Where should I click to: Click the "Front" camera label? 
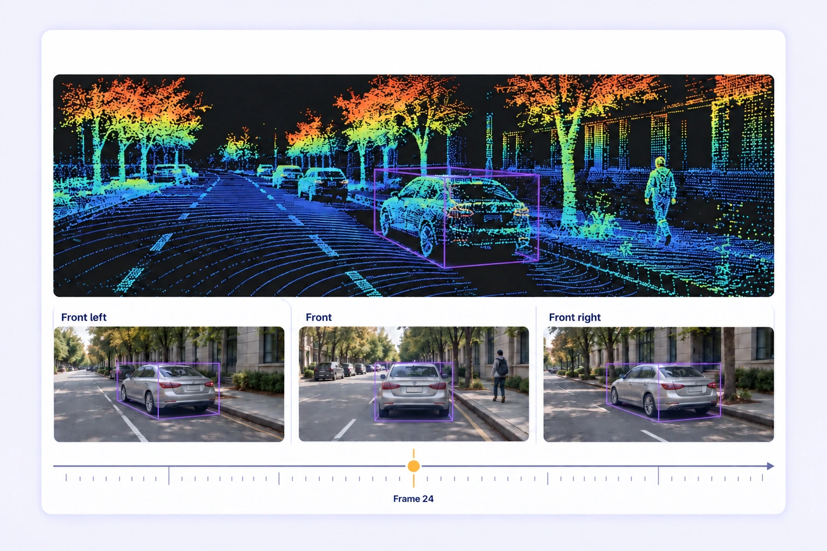tap(319, 317)
